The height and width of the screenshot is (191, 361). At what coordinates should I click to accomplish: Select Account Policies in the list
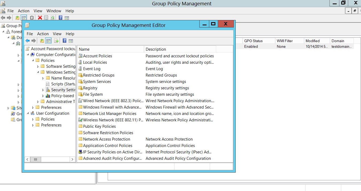coord(97,56)
